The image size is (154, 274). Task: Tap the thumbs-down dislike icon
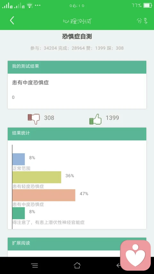pos(34,119)
